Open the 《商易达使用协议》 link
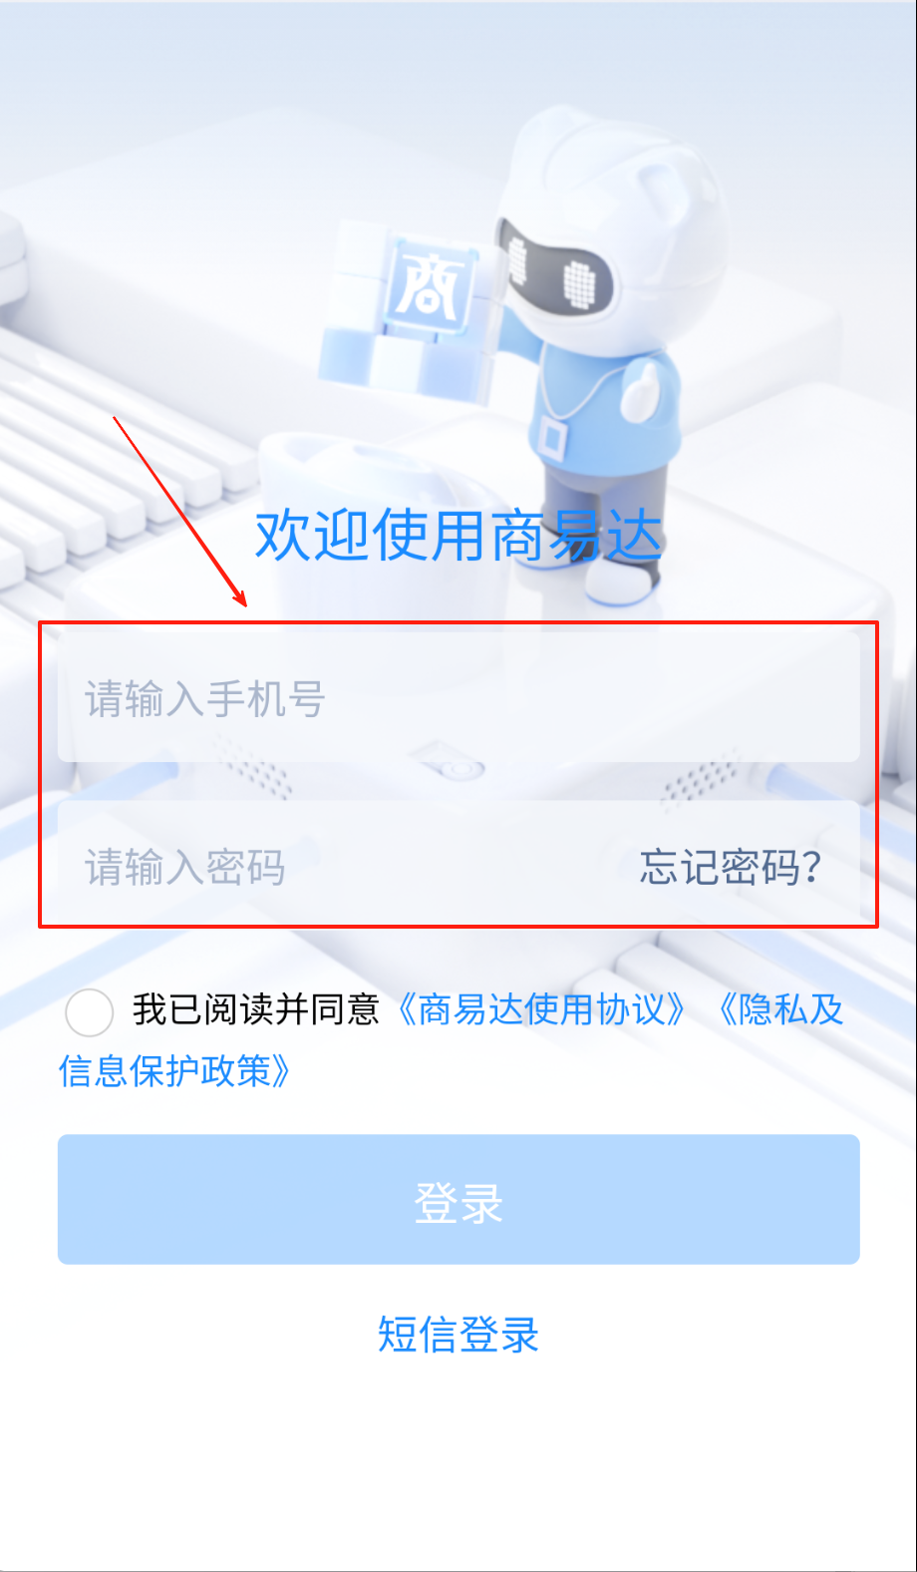The image size is (917, 1572). pos(540,1009)
